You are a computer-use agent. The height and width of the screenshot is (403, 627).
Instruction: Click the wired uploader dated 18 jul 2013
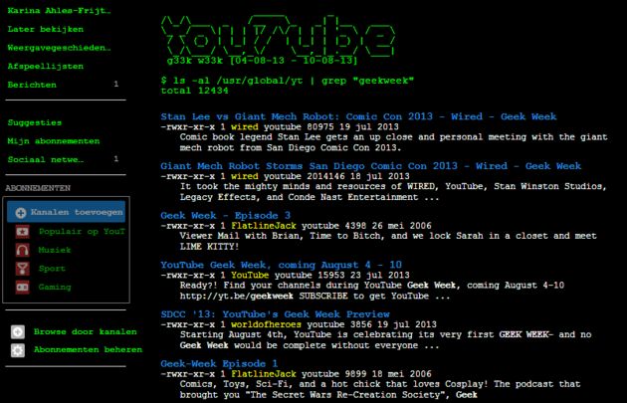point(245,177)
